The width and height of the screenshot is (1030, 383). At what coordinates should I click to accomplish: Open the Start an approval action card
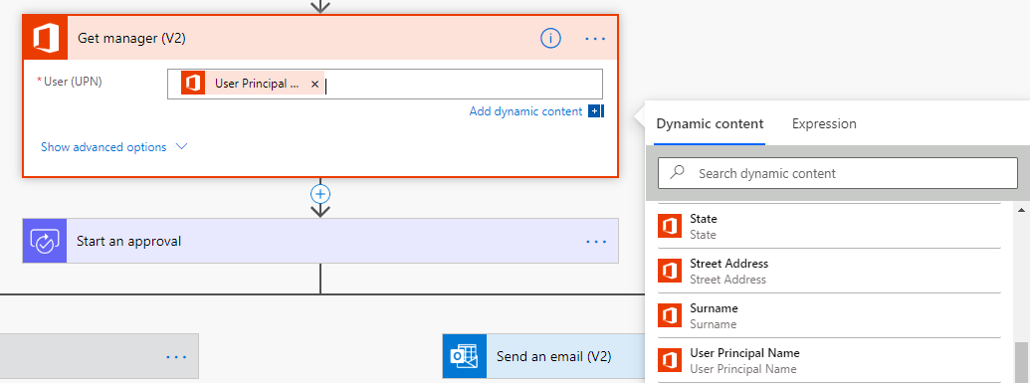pos(320,241)
